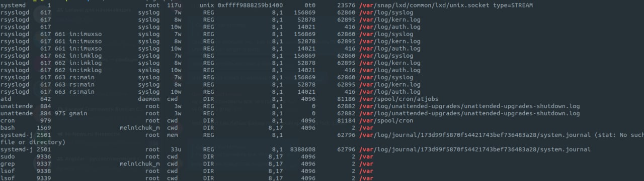Select PID 979 in the cron row

tap(45, 121)
